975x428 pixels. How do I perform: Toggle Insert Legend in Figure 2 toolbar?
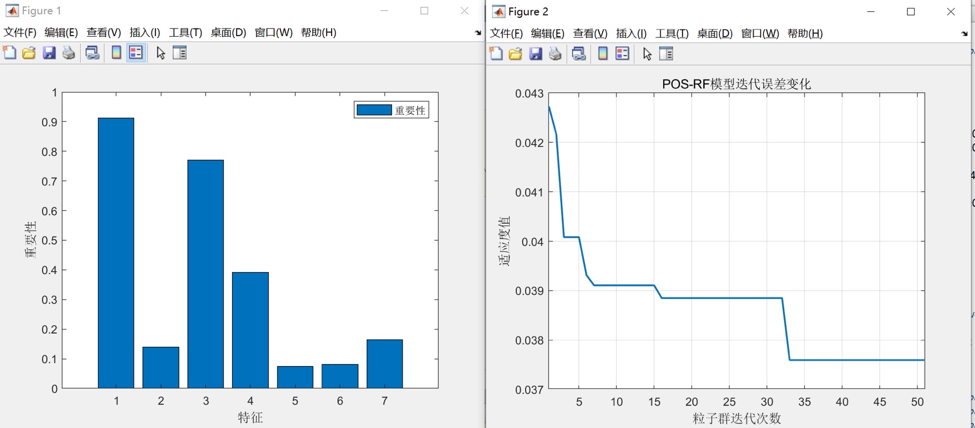coord(623,54)
